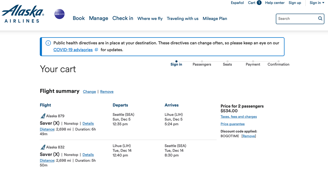Open the Sign in dropdown
This screenshot has height=176, width=328.
point(317,3)
